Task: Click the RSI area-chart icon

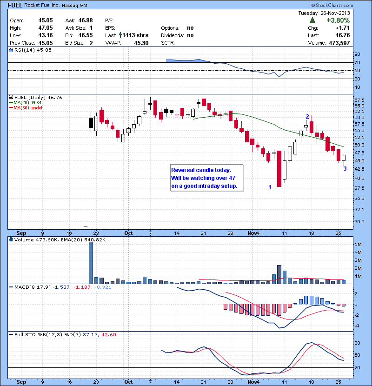Action: (11, 50)
